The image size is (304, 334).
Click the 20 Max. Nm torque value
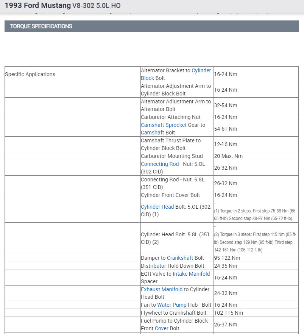click(x=228, y=156)
